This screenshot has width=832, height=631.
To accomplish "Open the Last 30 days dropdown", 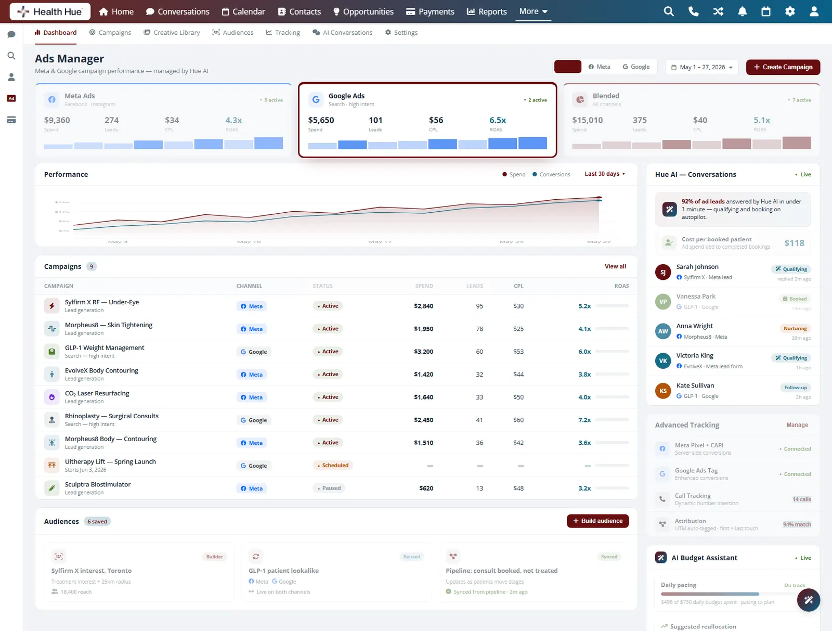I will pos(605,174).
